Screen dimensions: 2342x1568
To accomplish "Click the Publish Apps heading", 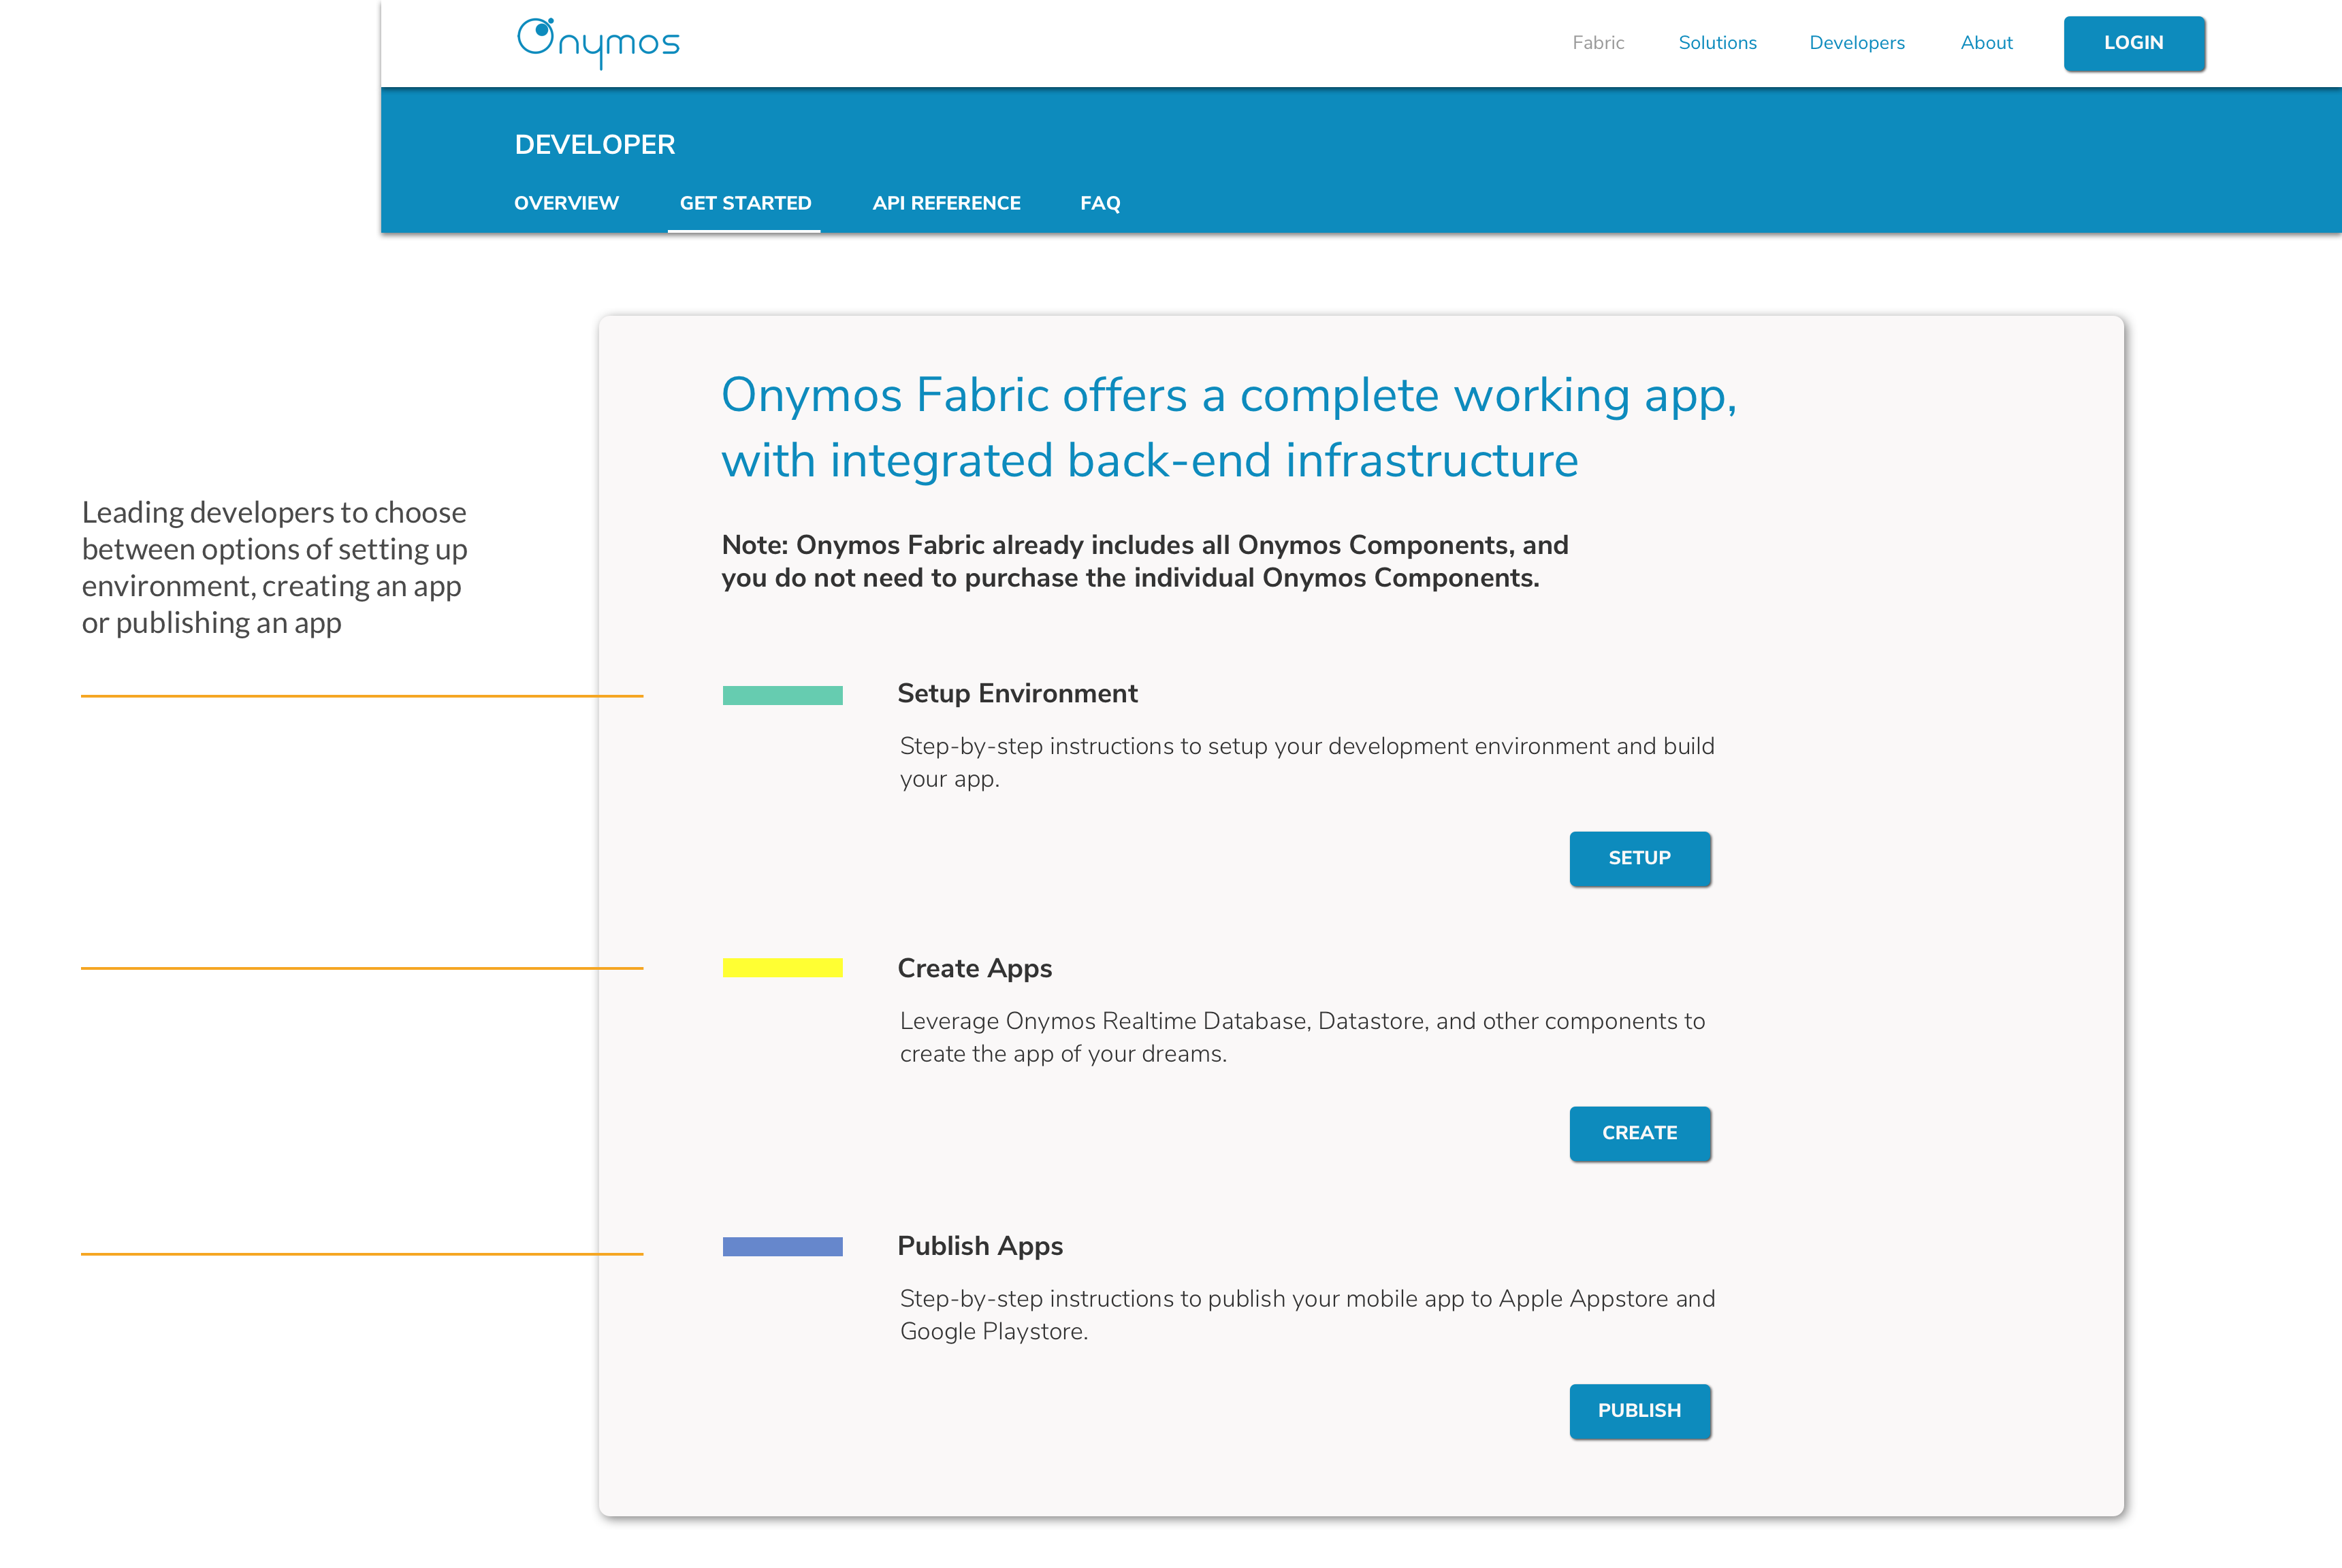I will pyautogui.click(x=980, y=1246).
